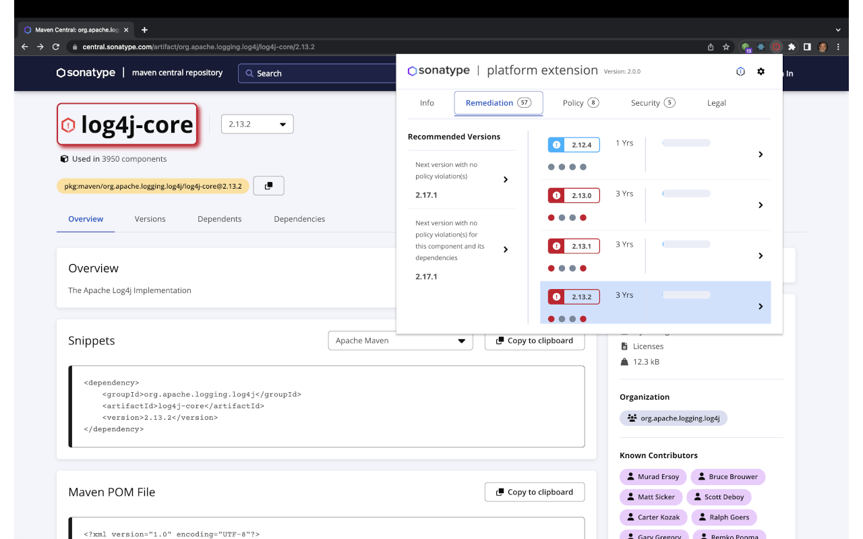Open the React DevTools extension icon
Image resolution: width=863 pixels, height=539 pixels.
click(761, 47)
